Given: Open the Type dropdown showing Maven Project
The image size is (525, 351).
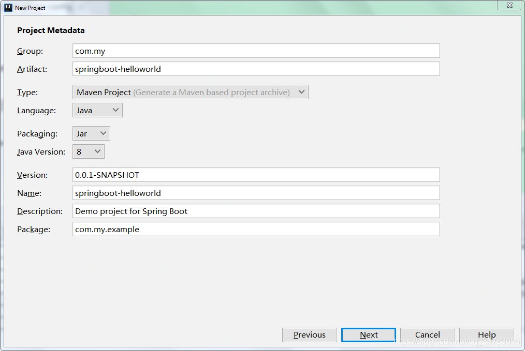Looking at the screenshot, I should click(x=191, y=92).
